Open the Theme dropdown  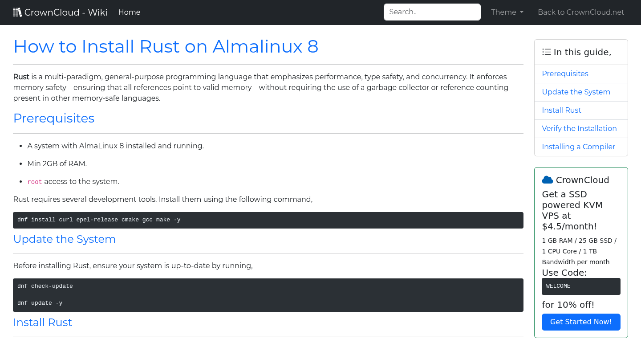507,12
